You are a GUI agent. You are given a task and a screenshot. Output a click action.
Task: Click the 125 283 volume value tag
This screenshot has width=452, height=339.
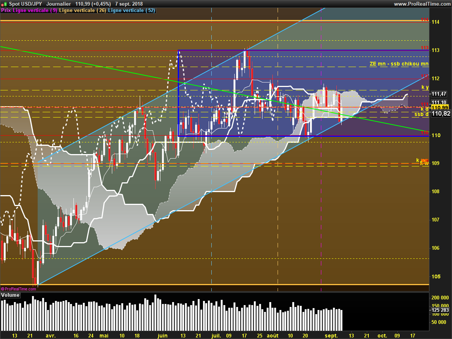[440, 310]
